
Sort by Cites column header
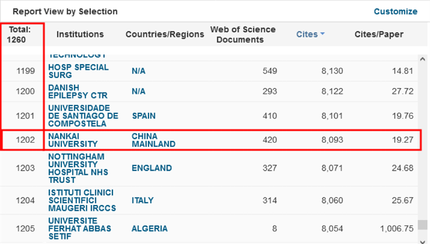pos(306,34)
